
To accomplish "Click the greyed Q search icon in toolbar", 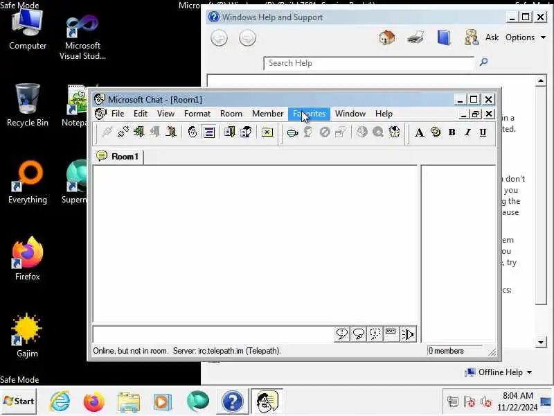I will [377, 132].
